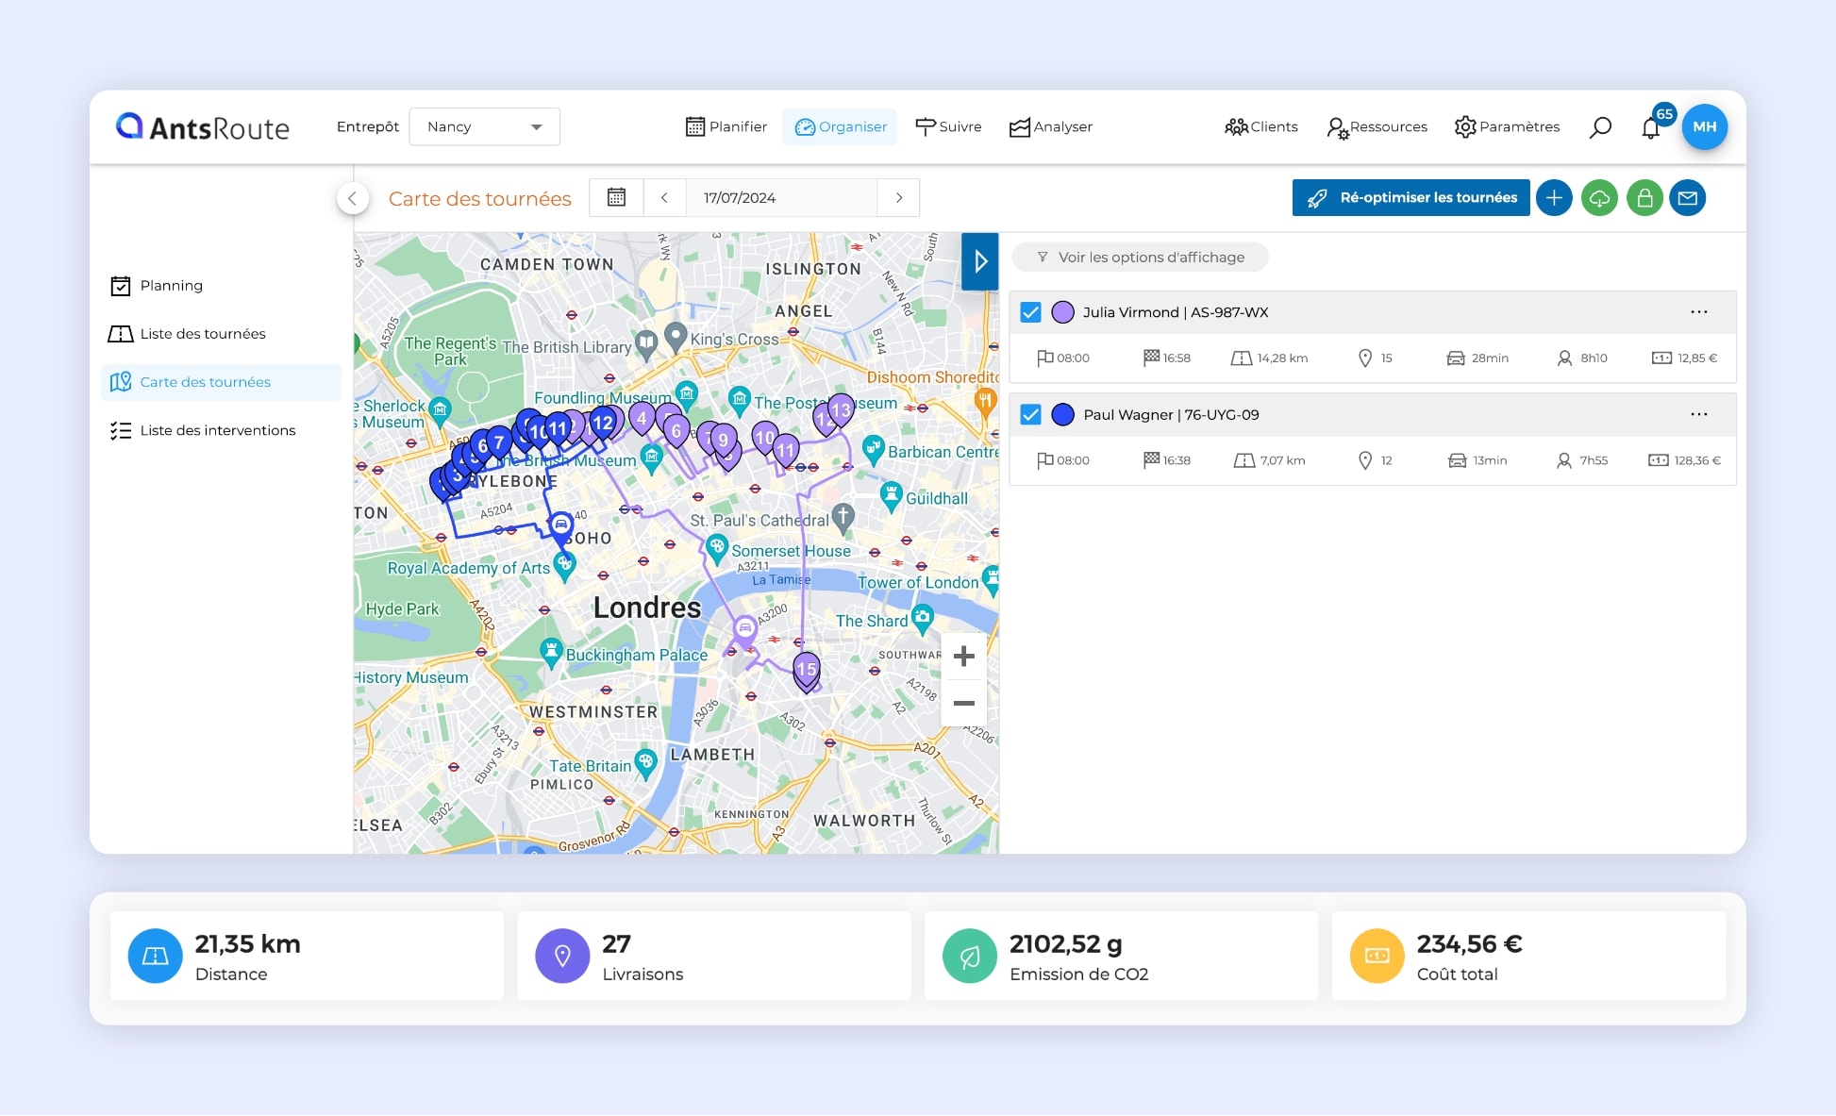Click the blue plus add button
Viewport: 1836px width, 1116px height.
click(x=1554, y=198)
